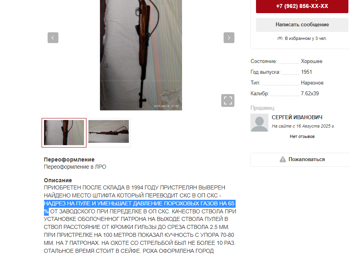The width and height of the screenshot is (350, 256).
Task: Click the Описание heading
Action: (x=58, y=180)
